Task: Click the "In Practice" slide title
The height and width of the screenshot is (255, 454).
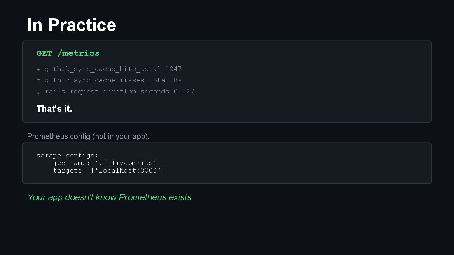Action: pos(72,25)
